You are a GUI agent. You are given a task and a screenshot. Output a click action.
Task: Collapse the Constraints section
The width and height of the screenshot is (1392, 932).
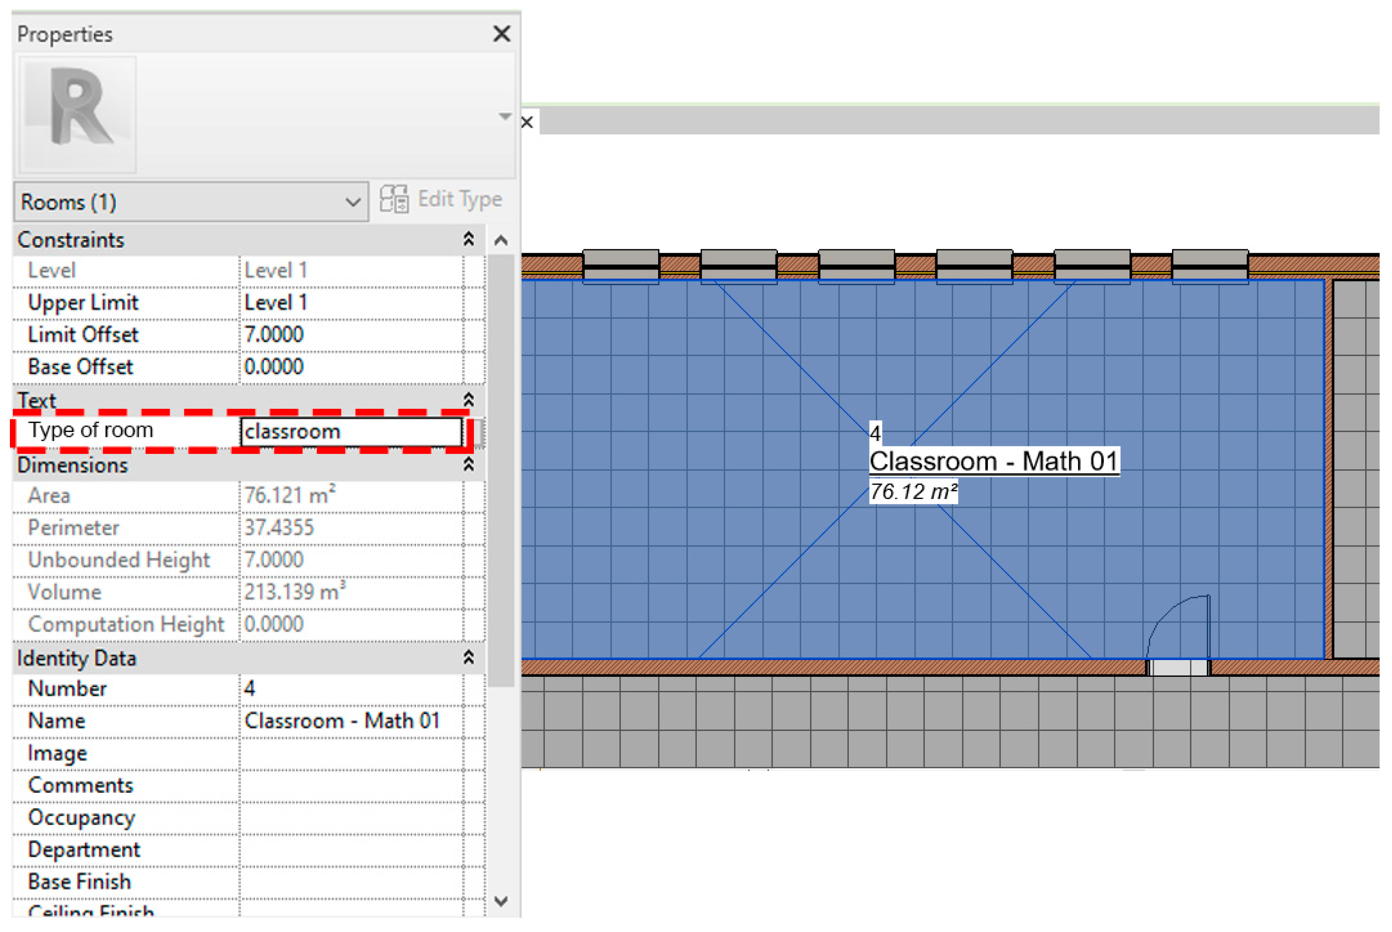(468, 239)
